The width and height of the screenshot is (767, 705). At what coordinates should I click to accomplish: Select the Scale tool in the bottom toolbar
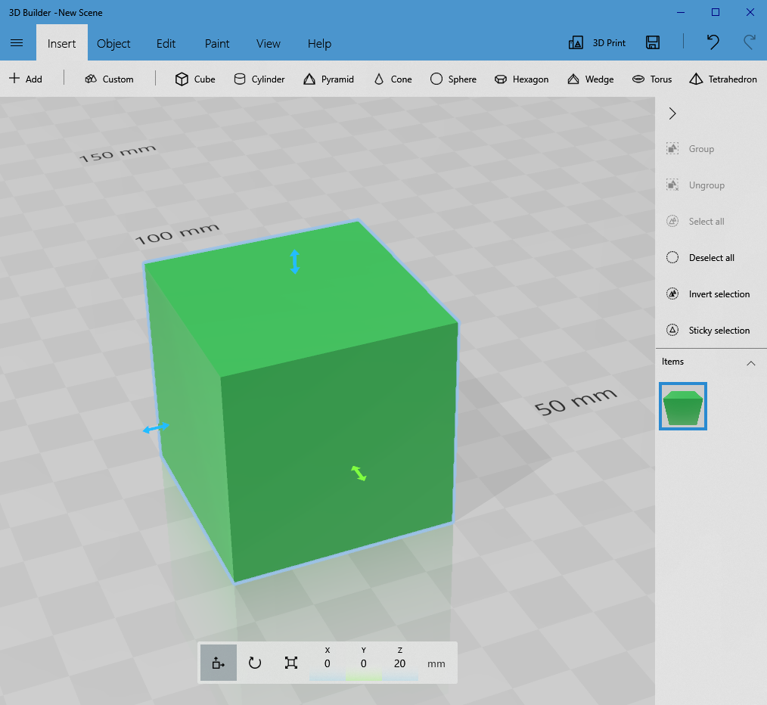click(290, 663)
